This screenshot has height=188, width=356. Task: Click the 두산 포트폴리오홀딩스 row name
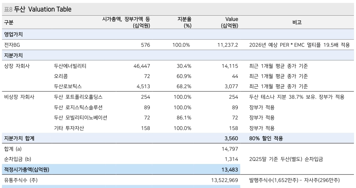click(78, 97)
